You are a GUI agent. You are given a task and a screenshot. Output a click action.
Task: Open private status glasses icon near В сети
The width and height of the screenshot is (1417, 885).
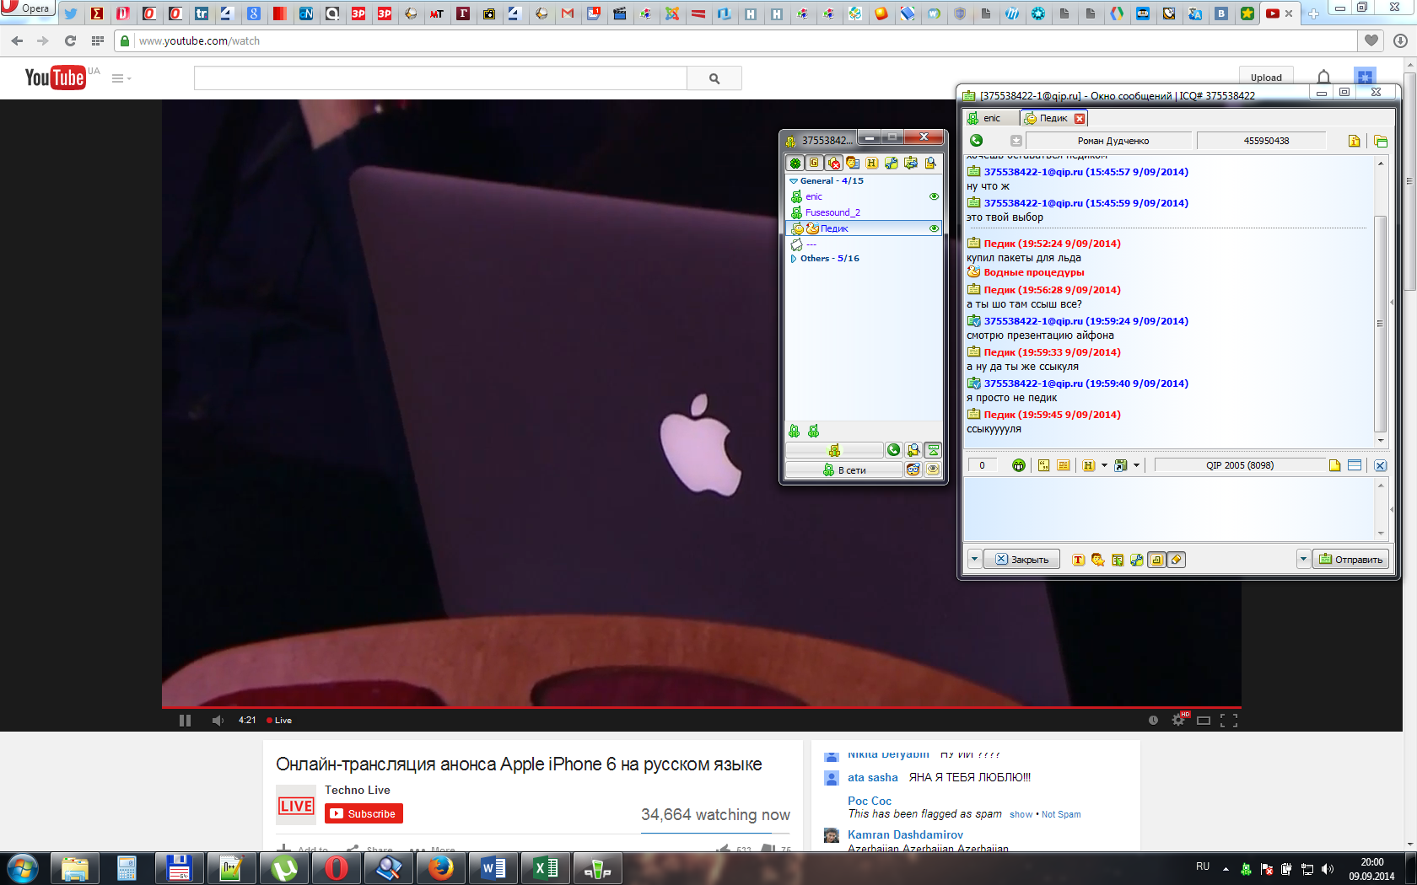pos(913,470)
